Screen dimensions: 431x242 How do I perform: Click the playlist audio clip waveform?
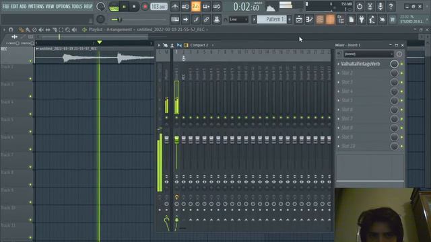pos(95,58)
